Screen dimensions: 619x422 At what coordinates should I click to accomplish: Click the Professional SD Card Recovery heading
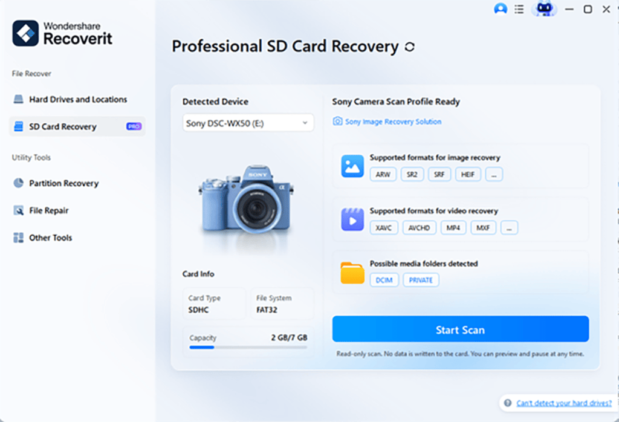click(x=285, y=46)
